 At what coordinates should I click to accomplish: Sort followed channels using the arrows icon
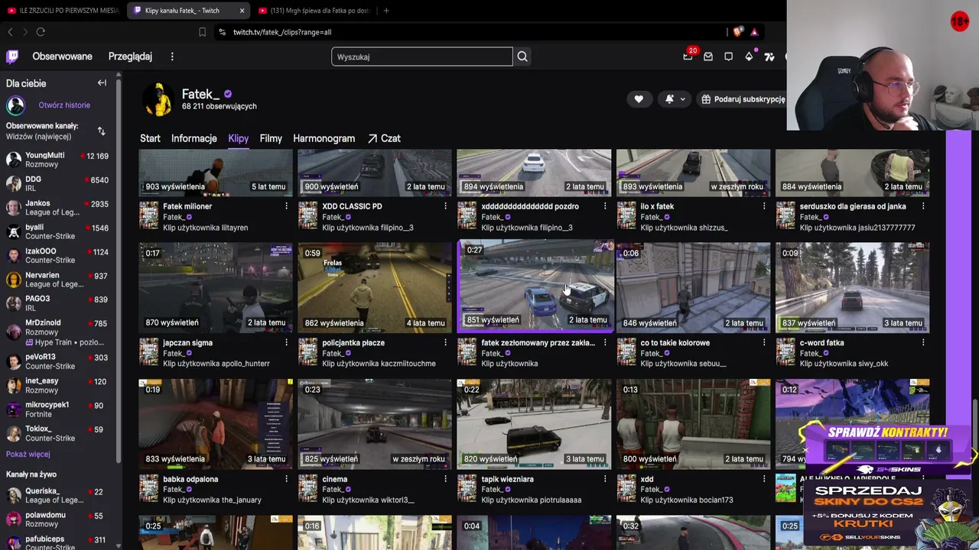point(101,131)
